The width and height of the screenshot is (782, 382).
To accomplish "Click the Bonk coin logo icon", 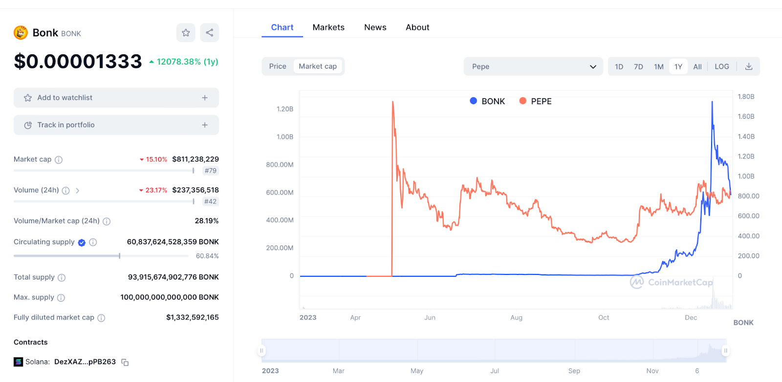I will click(21, 33).
